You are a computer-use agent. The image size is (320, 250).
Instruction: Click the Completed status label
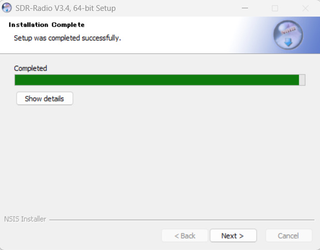point(31,68)
